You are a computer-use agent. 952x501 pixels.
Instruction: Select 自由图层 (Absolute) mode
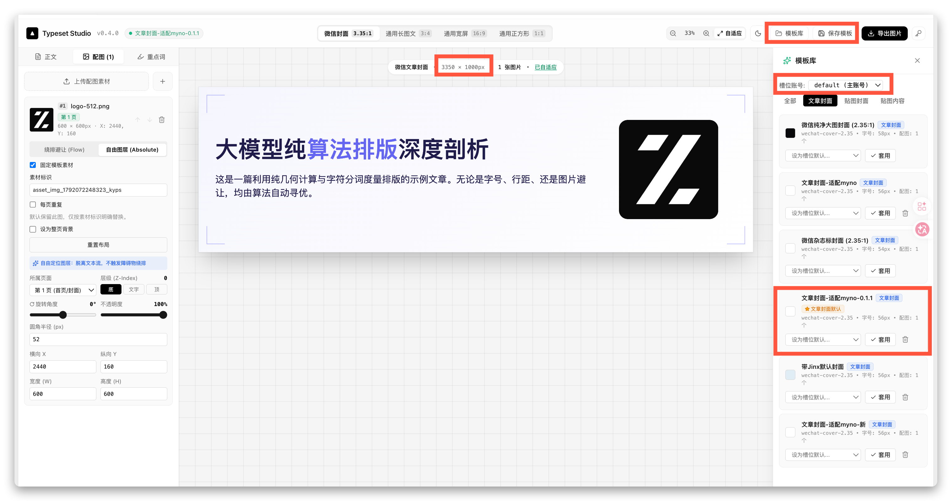pyautogui.click(x=132, y=150)
